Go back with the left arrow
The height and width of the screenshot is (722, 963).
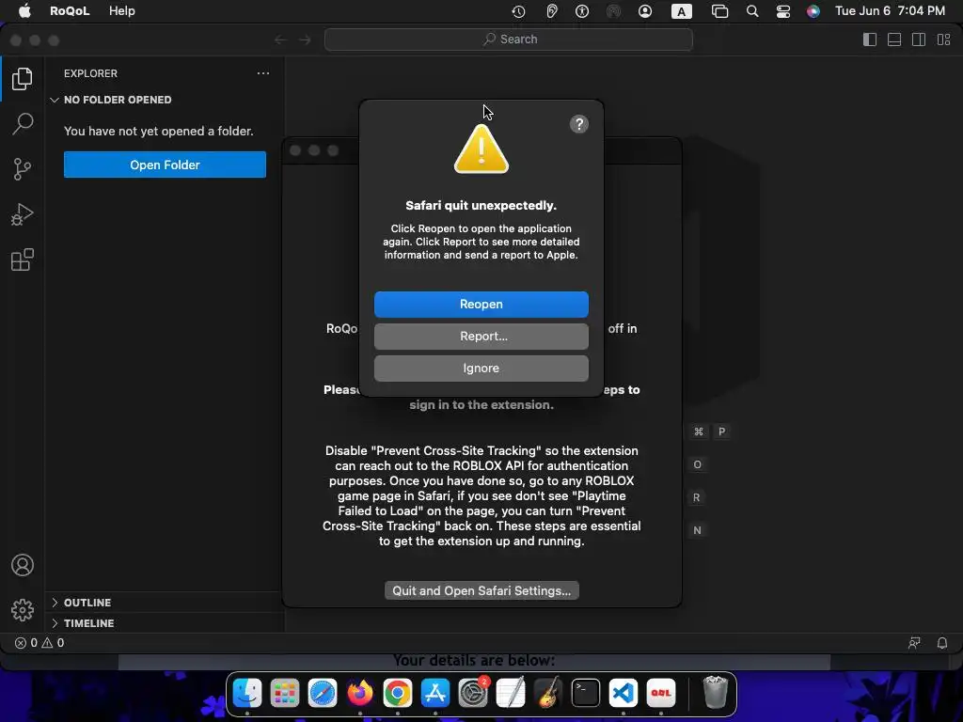tap(280, 39)
